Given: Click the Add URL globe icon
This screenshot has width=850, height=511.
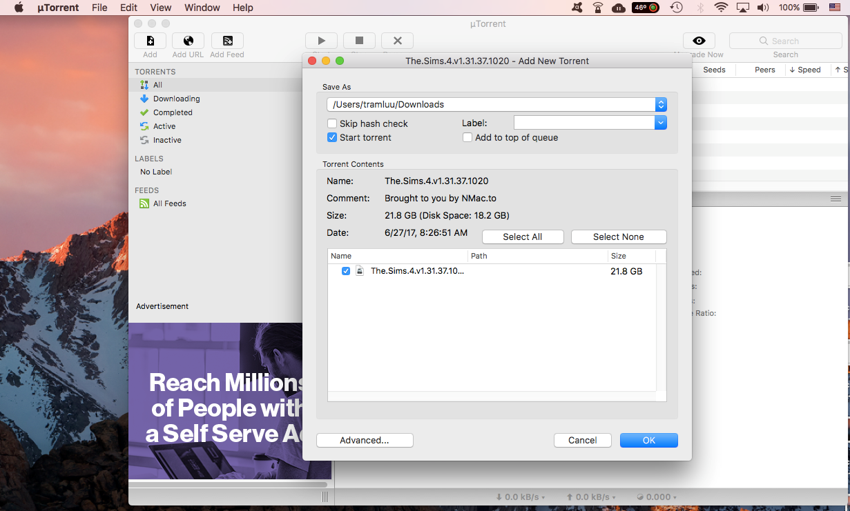Looking at the screenshot, I should (x=189, y=41).
